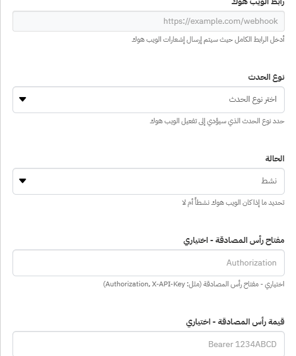Focus the Authorization header key input
The width and height of the screenshot is (296, 356).
tap(149, 263)
